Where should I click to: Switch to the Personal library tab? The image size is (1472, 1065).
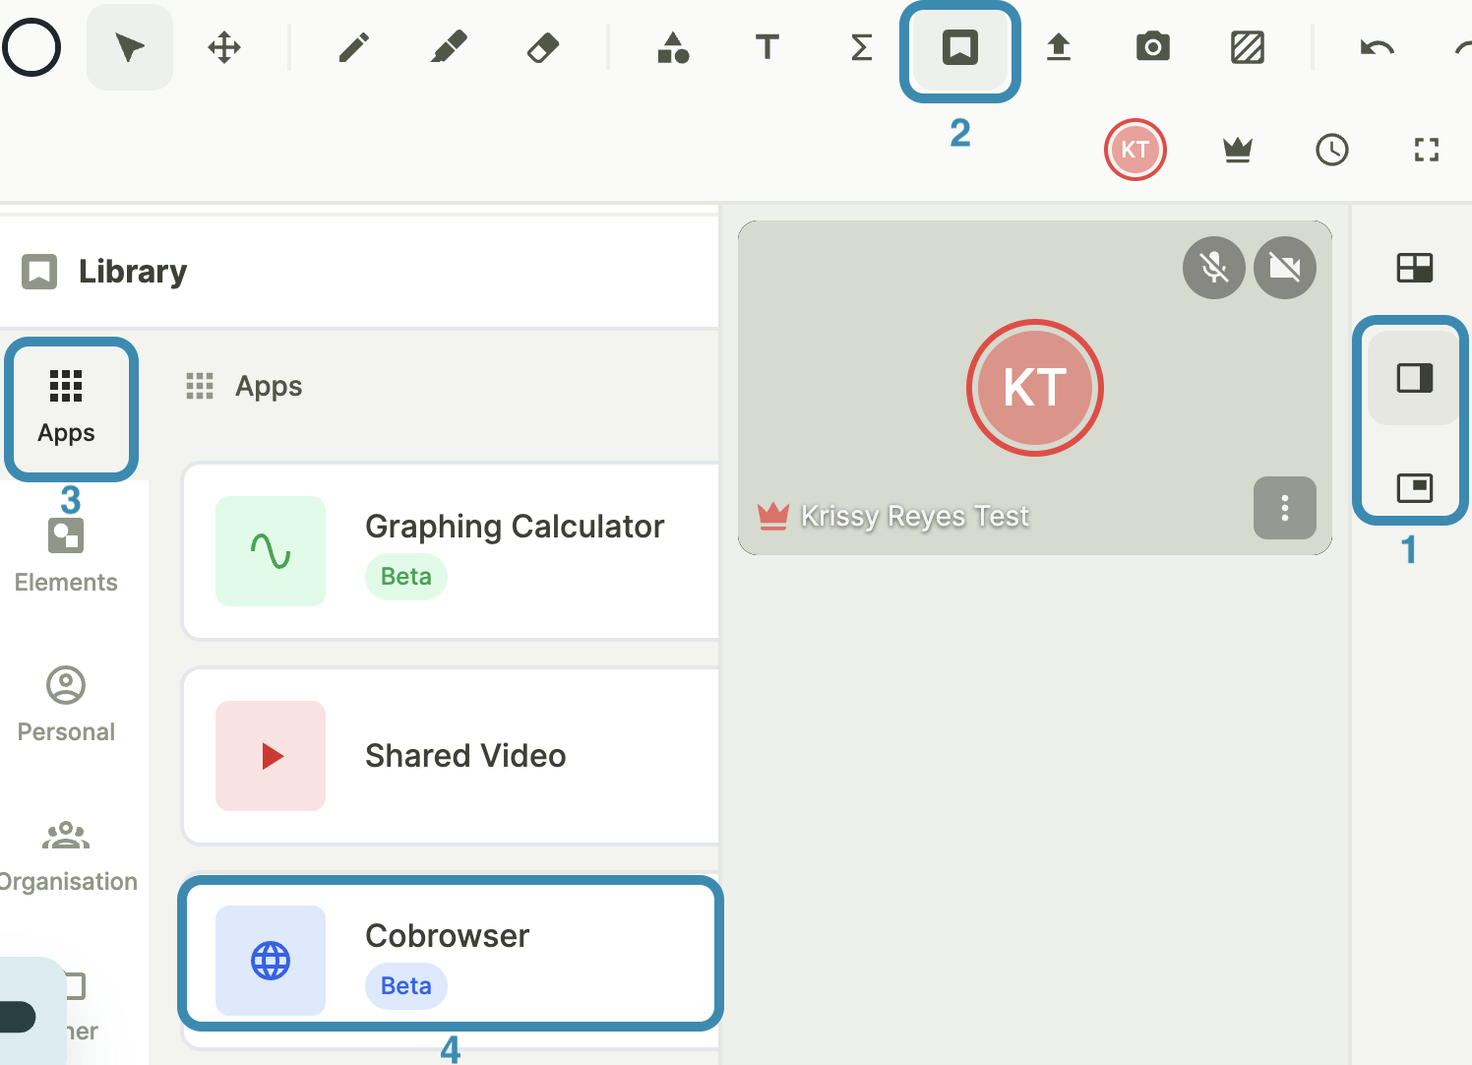click(66, 705)
